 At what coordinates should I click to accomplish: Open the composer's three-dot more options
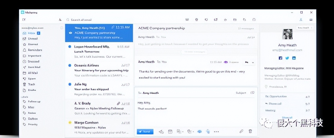coord(216,132)
